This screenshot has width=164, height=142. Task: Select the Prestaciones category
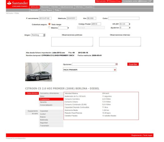tap(51, 99)
